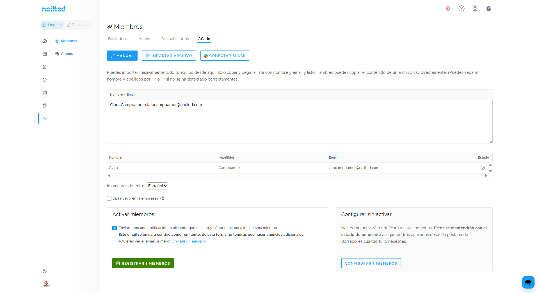Click the table scroll up arrow
Viewport: 539px width, 293px height.
[491, 165]
